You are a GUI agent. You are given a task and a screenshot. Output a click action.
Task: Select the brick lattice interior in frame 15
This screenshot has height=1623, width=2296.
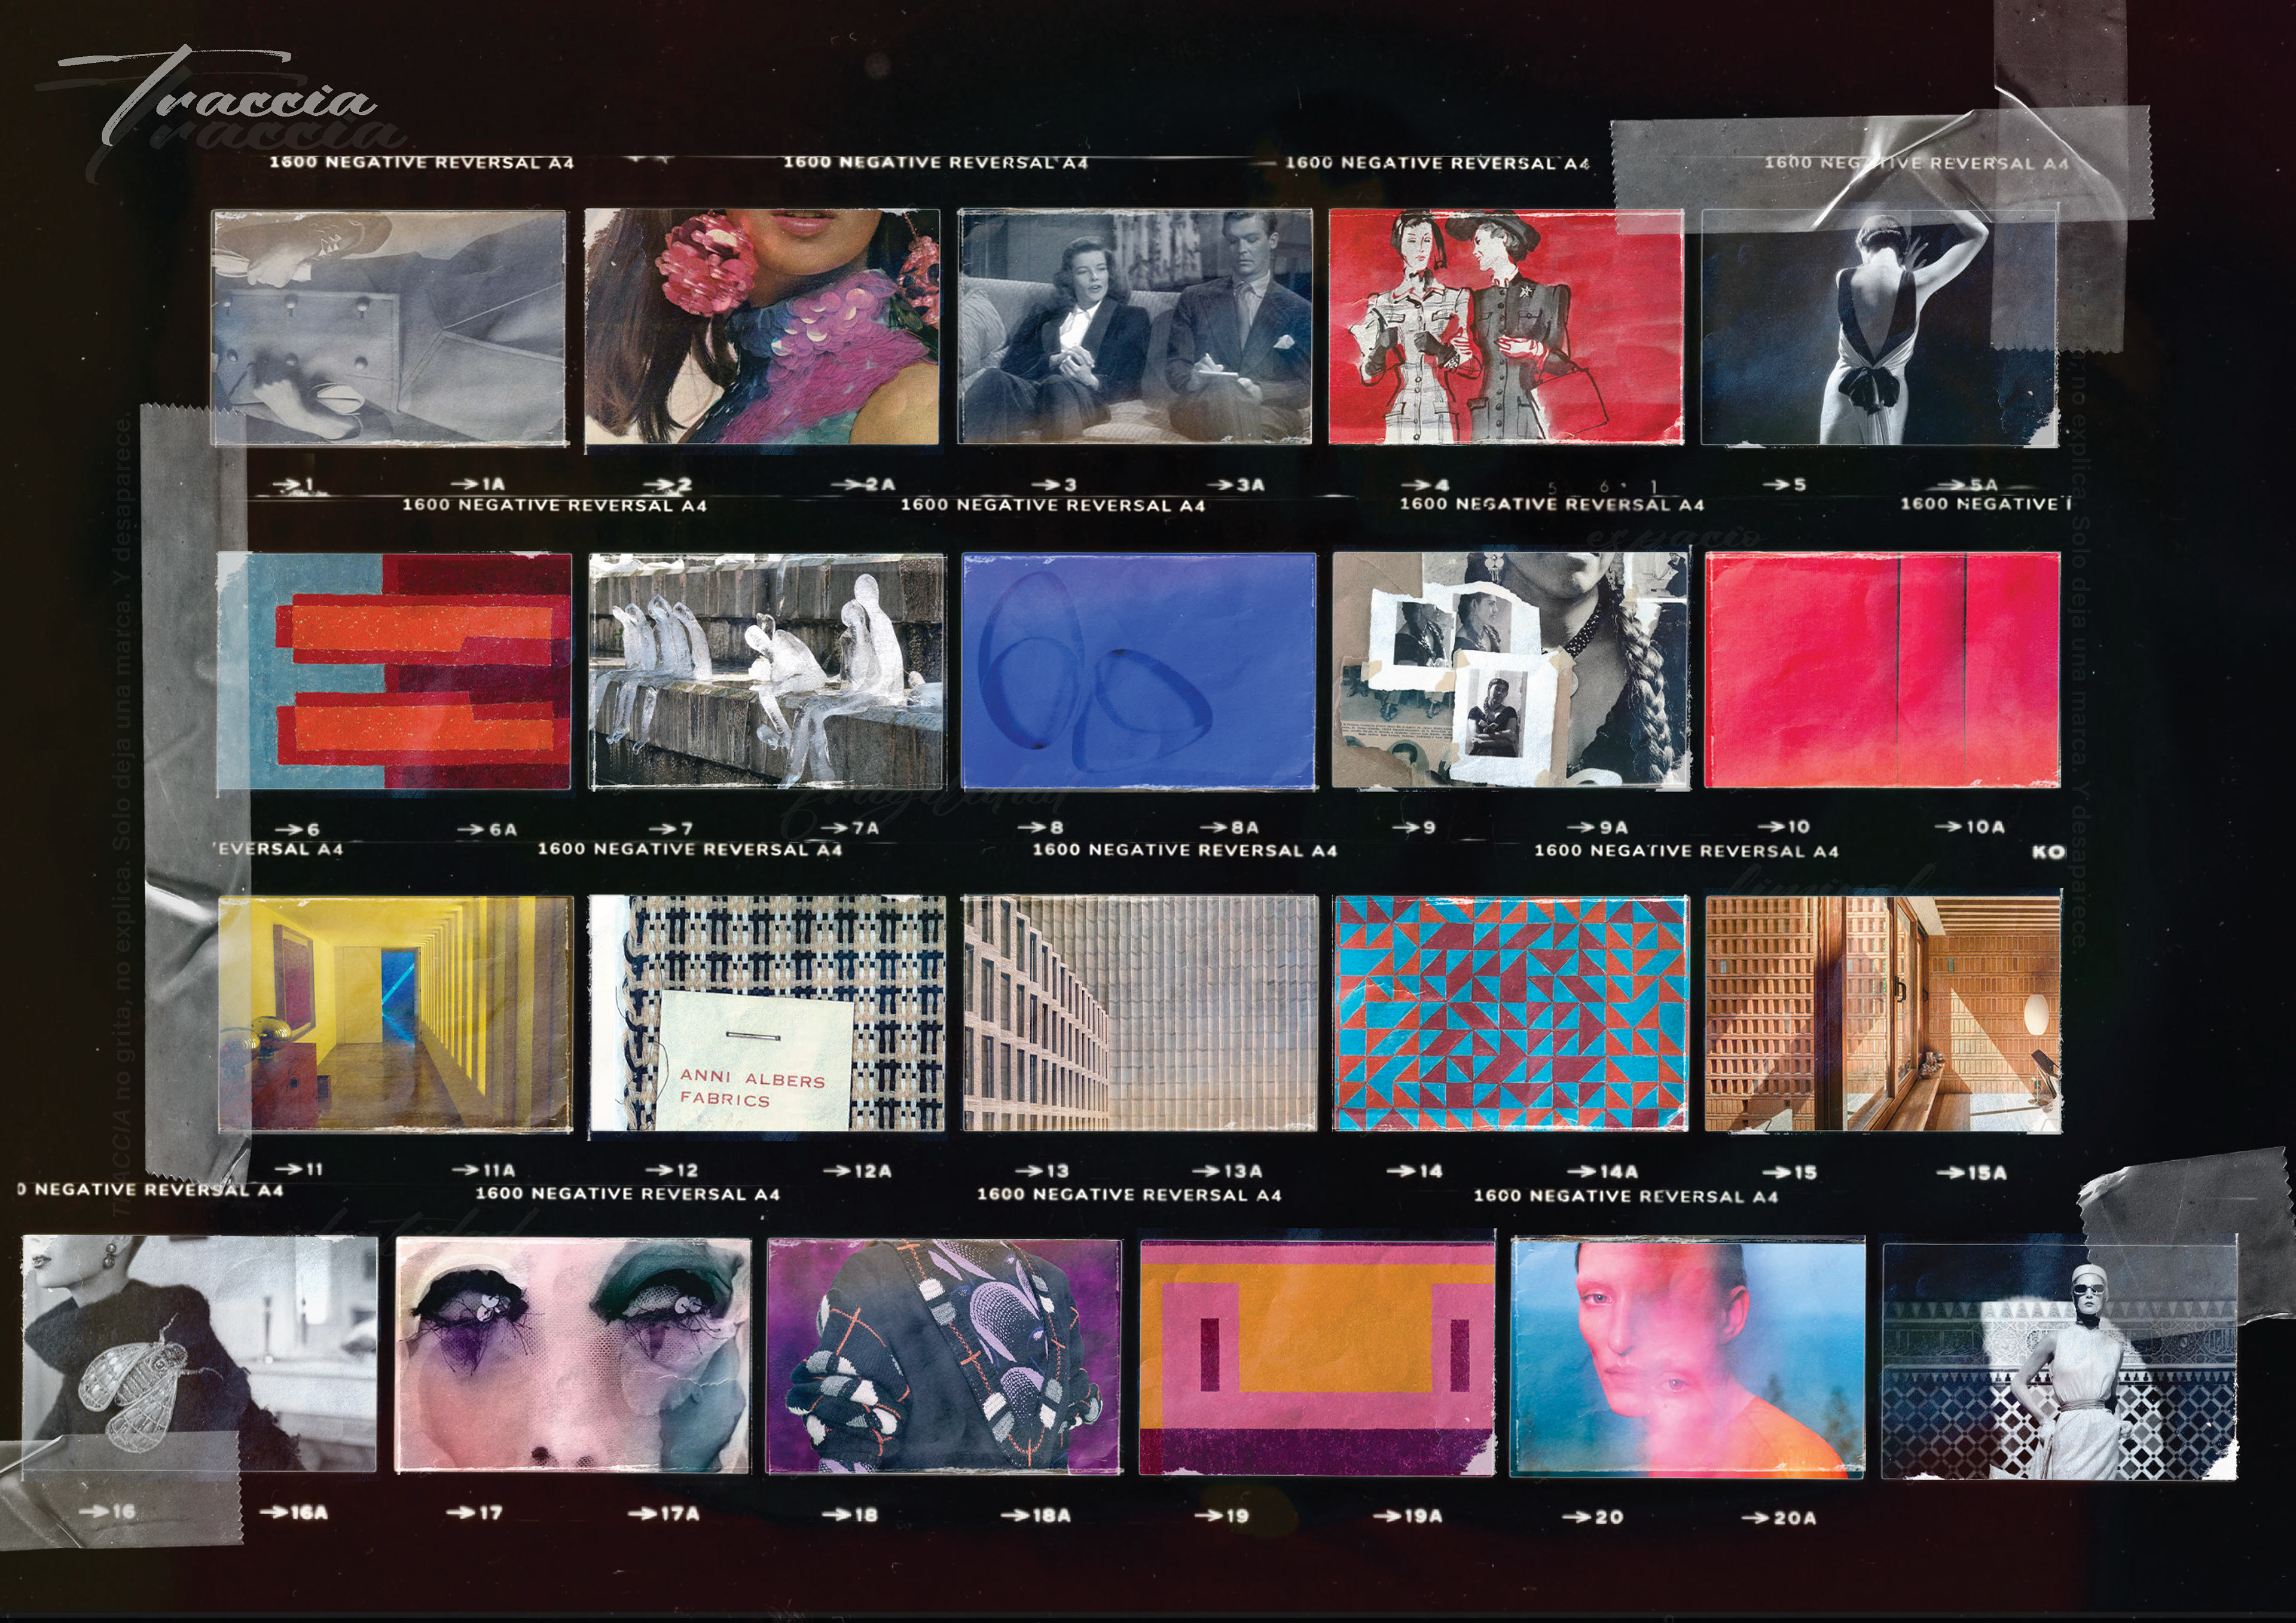[x=1882, y=1014]
